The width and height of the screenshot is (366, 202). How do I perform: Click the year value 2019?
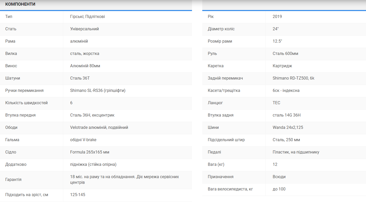[x=277, y=17]
